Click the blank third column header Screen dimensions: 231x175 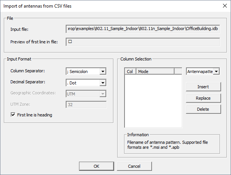click(x=178, y=71)
